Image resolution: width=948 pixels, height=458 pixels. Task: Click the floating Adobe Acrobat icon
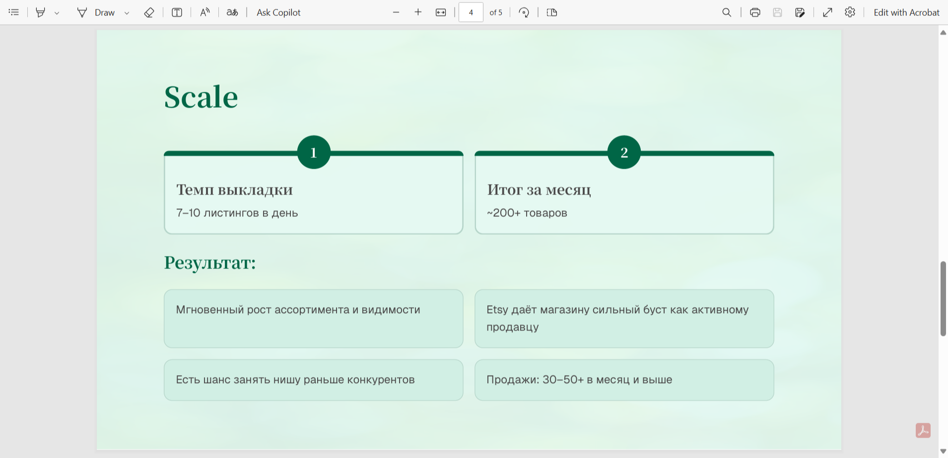923,430
